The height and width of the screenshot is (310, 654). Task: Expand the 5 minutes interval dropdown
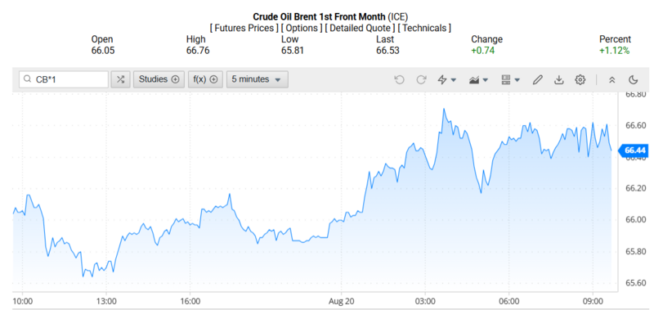click(257, 79)
